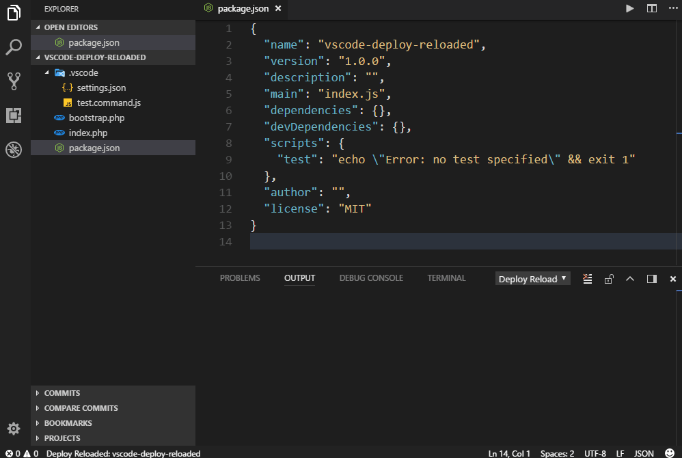Click the "1.0.0" version value
This screenshot has width=682, height=458.
click(362, 62)
